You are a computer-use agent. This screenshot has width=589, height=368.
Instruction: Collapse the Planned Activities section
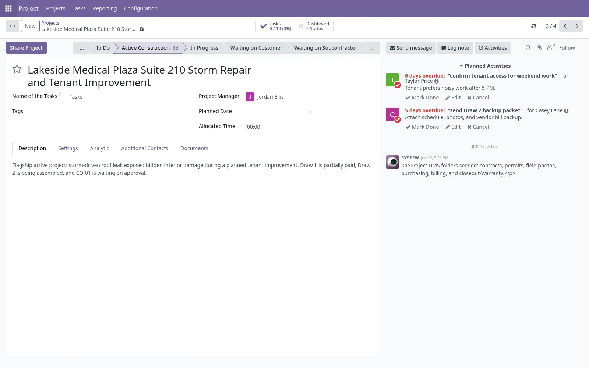click(x=485, y=66)
